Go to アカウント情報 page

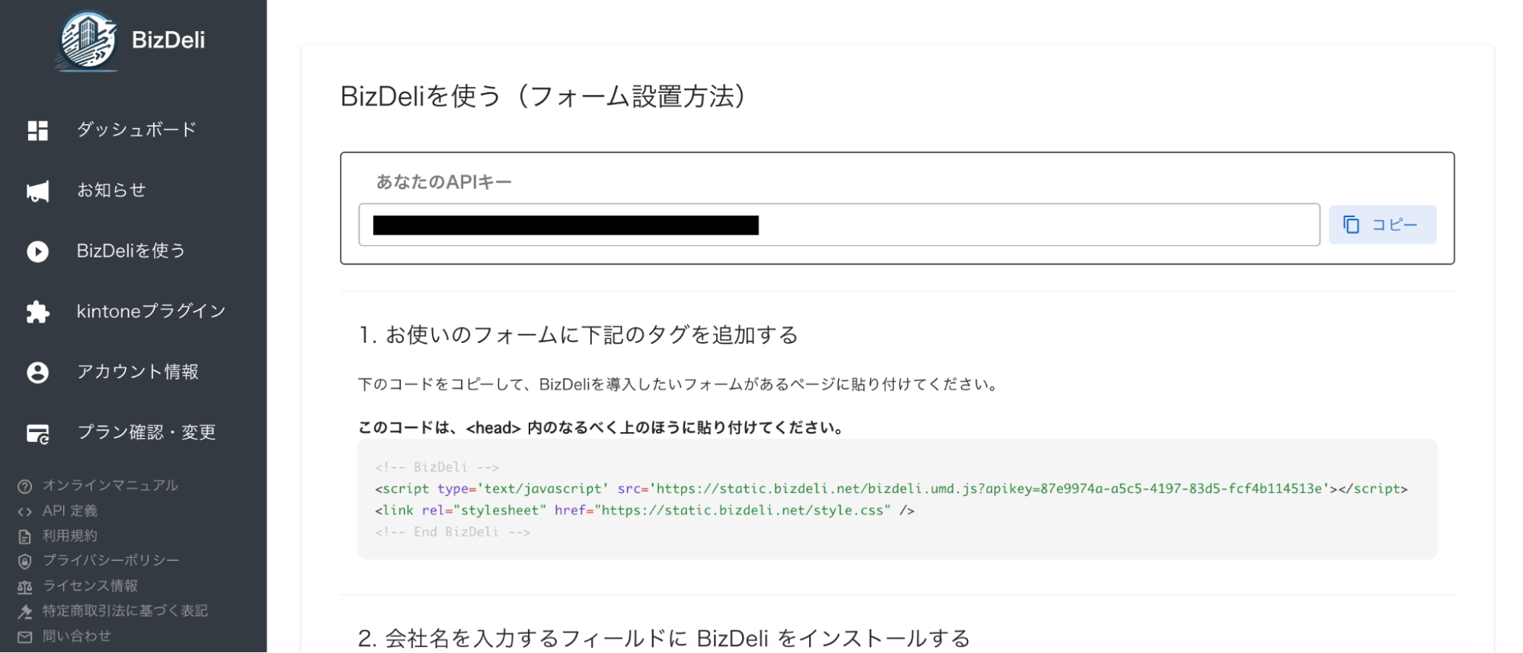pyautogui.click(x=137, y=371)
